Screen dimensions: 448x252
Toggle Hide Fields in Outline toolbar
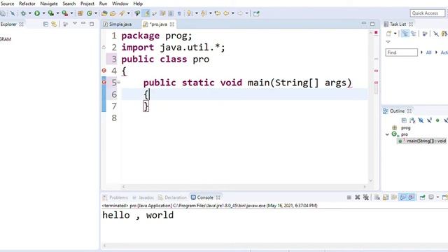[421, 120]
